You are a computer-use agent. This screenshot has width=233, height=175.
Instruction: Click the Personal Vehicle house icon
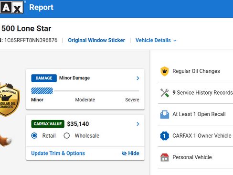point(165,157)
